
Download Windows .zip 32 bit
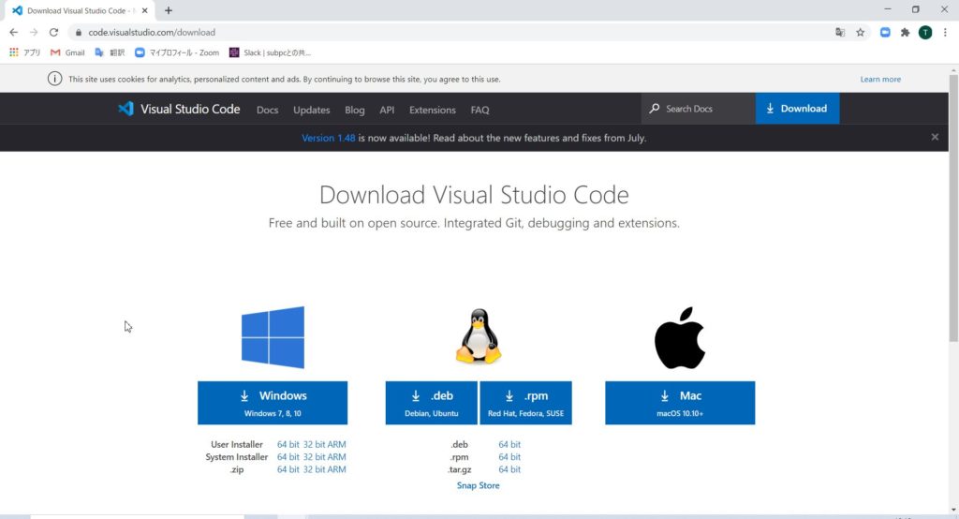coord(314,469)
